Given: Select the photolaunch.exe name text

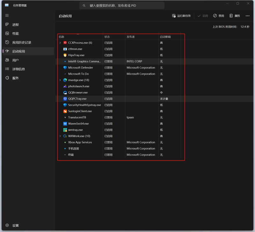Looking at the screenshot, I should [79, 86].
